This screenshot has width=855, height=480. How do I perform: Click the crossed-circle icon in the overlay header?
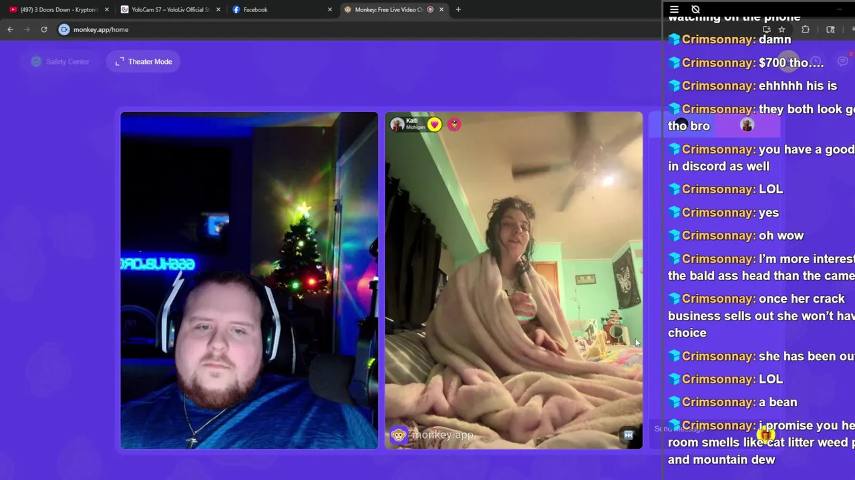[x=695, y=9]
